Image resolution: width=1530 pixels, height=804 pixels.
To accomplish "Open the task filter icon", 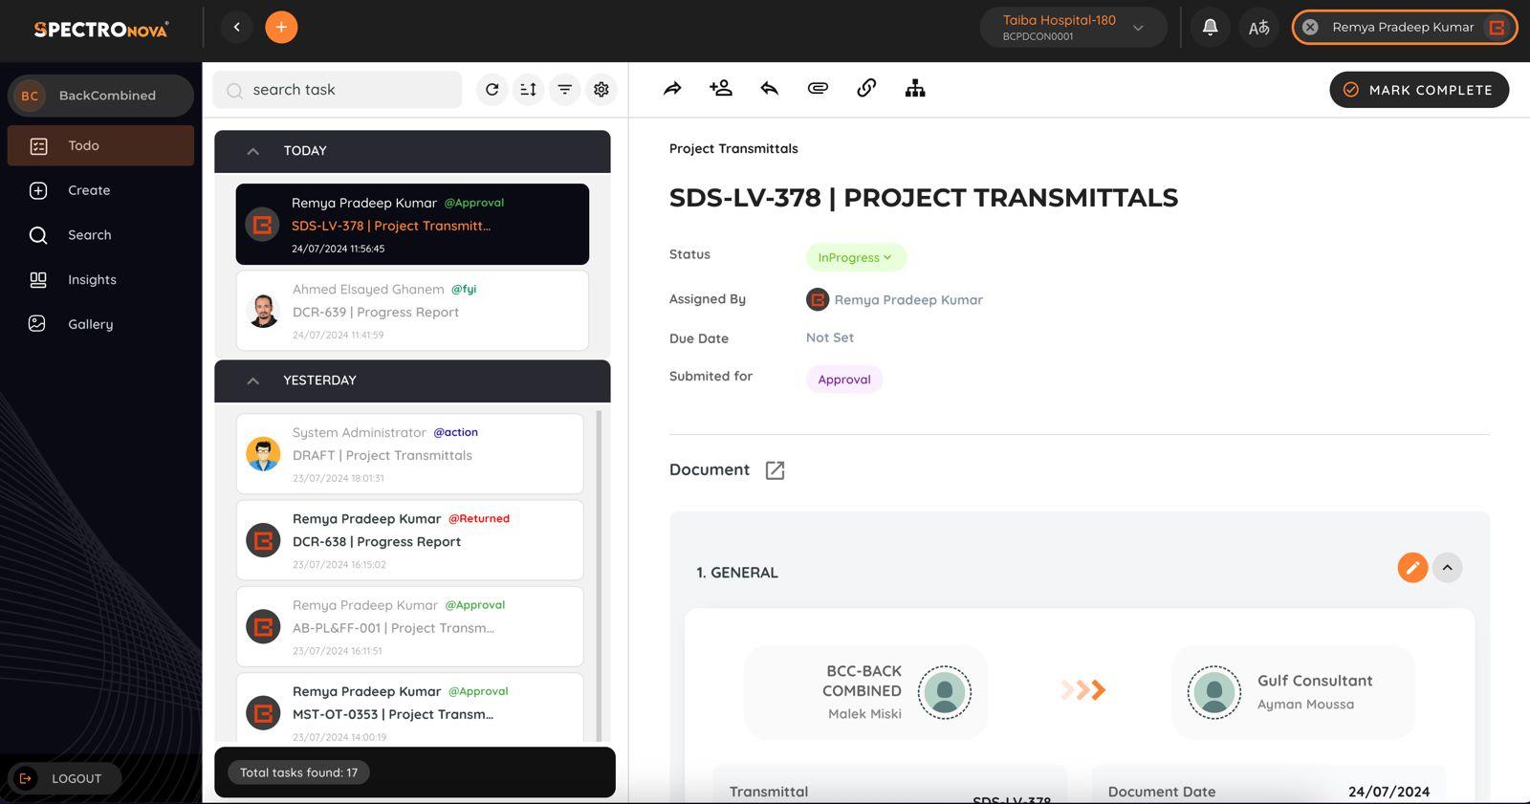I will coord(564,89).
